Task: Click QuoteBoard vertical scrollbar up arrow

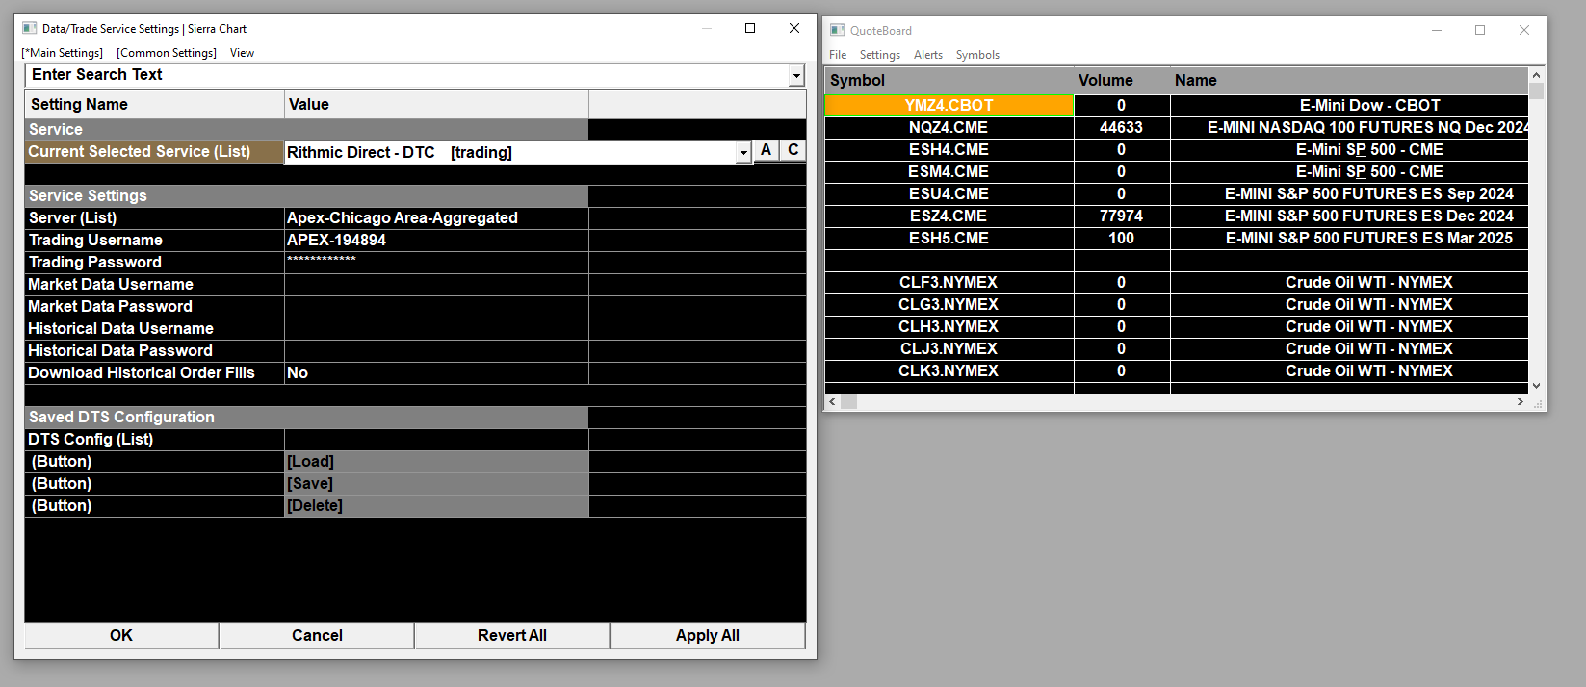Action: coord(1536,75)
